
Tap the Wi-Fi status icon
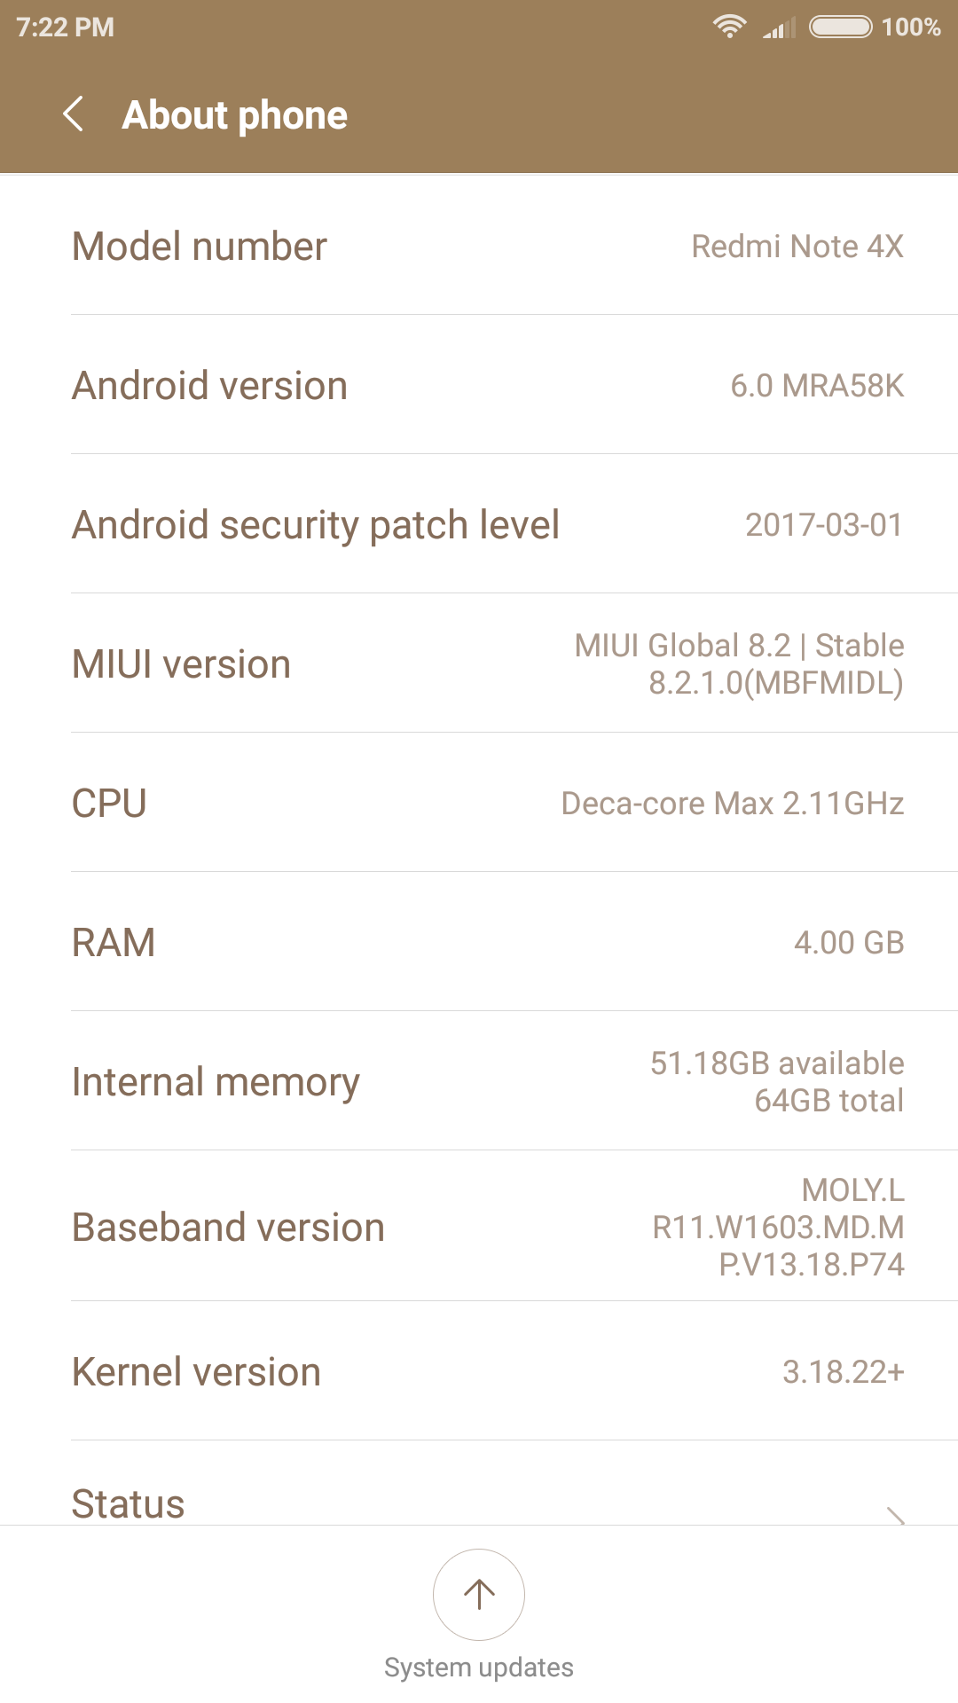pos(729,27)
